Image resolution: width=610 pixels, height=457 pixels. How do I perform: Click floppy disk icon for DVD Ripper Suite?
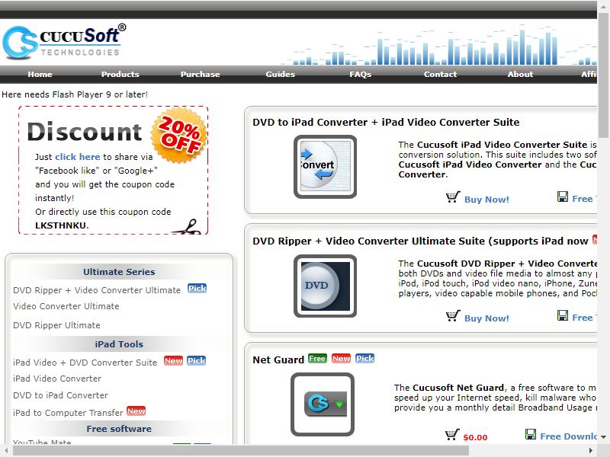click(x=563, y=315)
